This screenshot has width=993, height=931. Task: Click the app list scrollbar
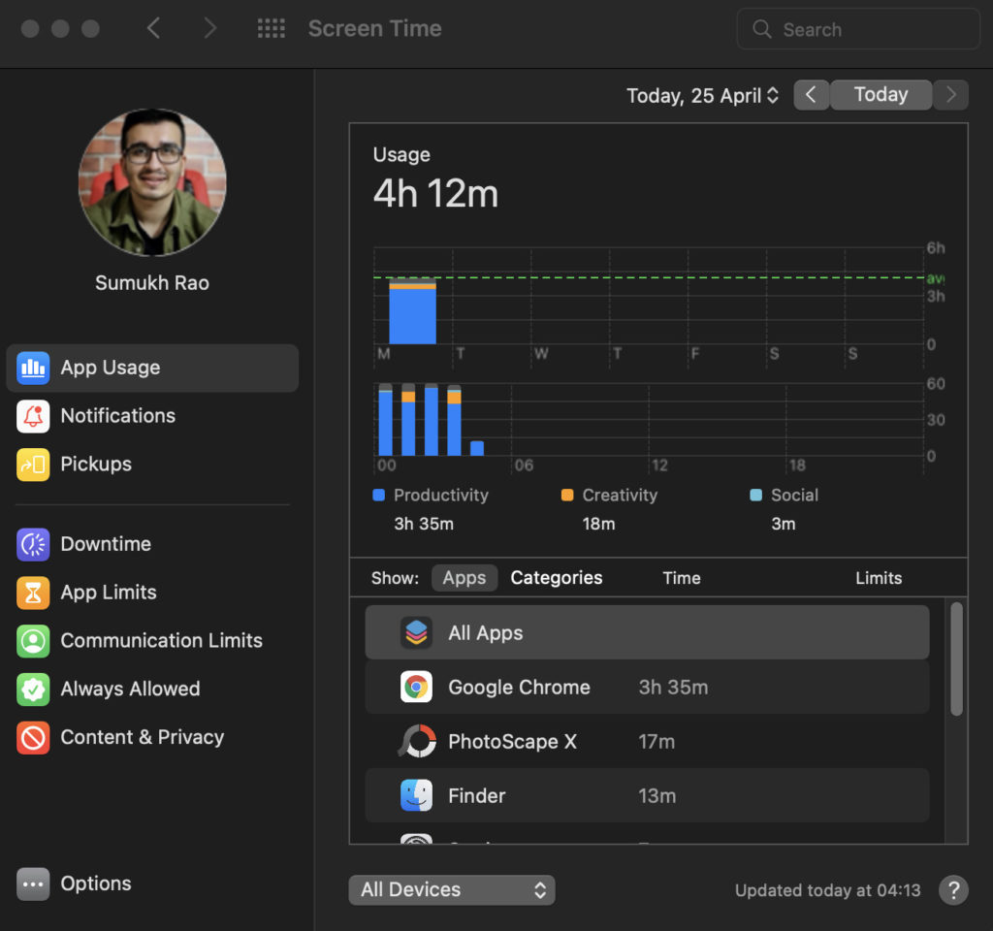tap(956, 658)
